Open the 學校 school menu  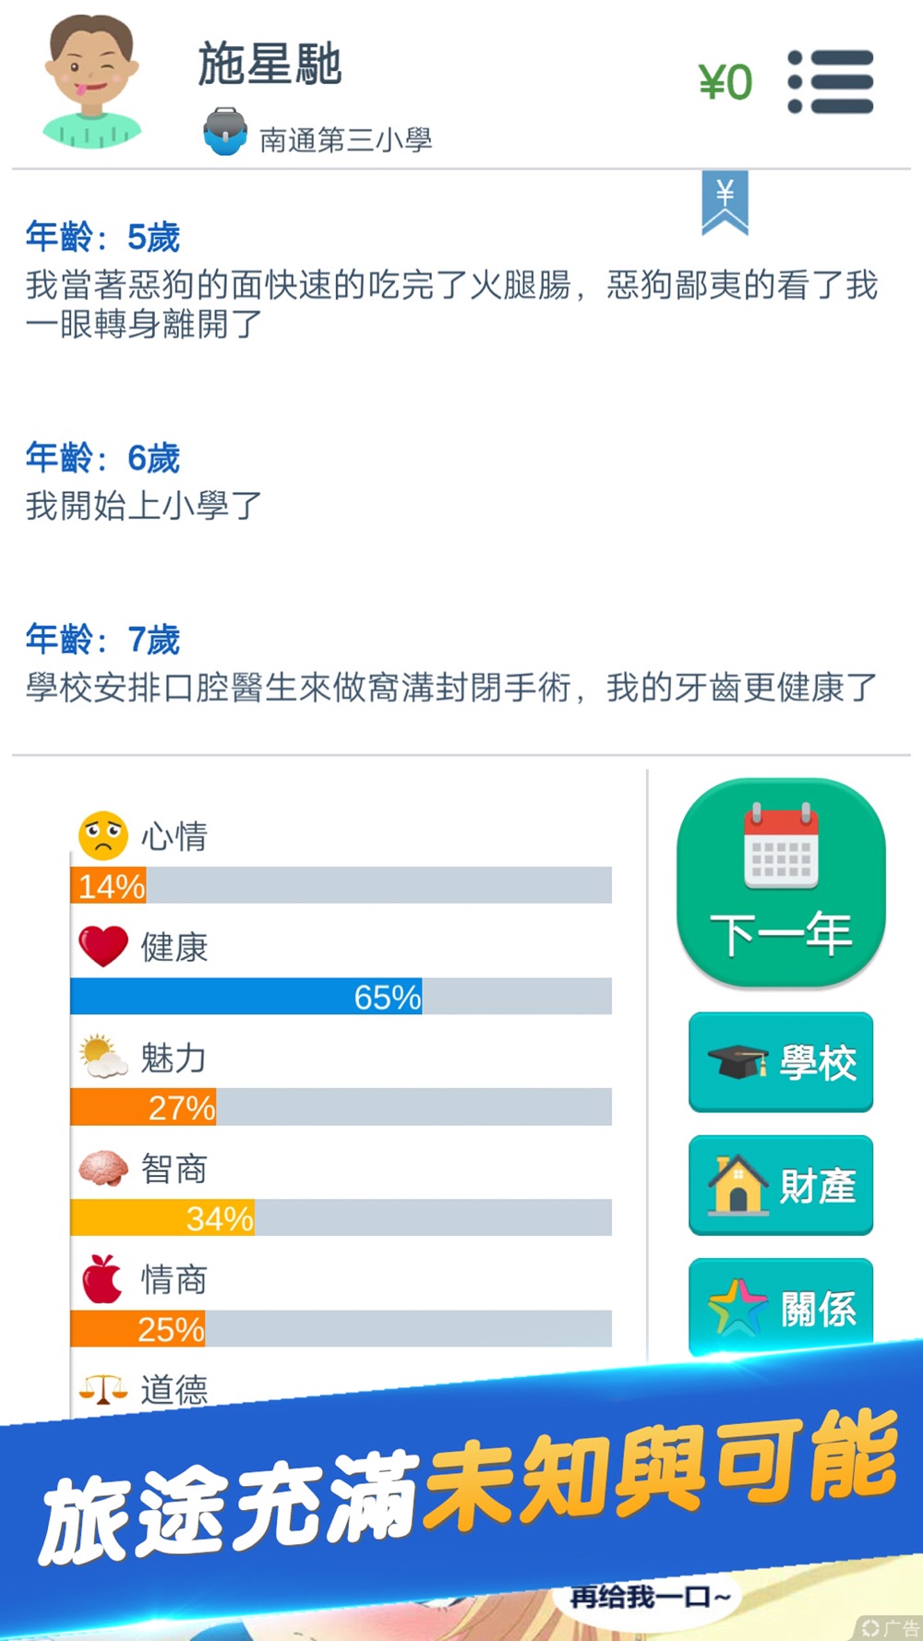click(781, 1062)
